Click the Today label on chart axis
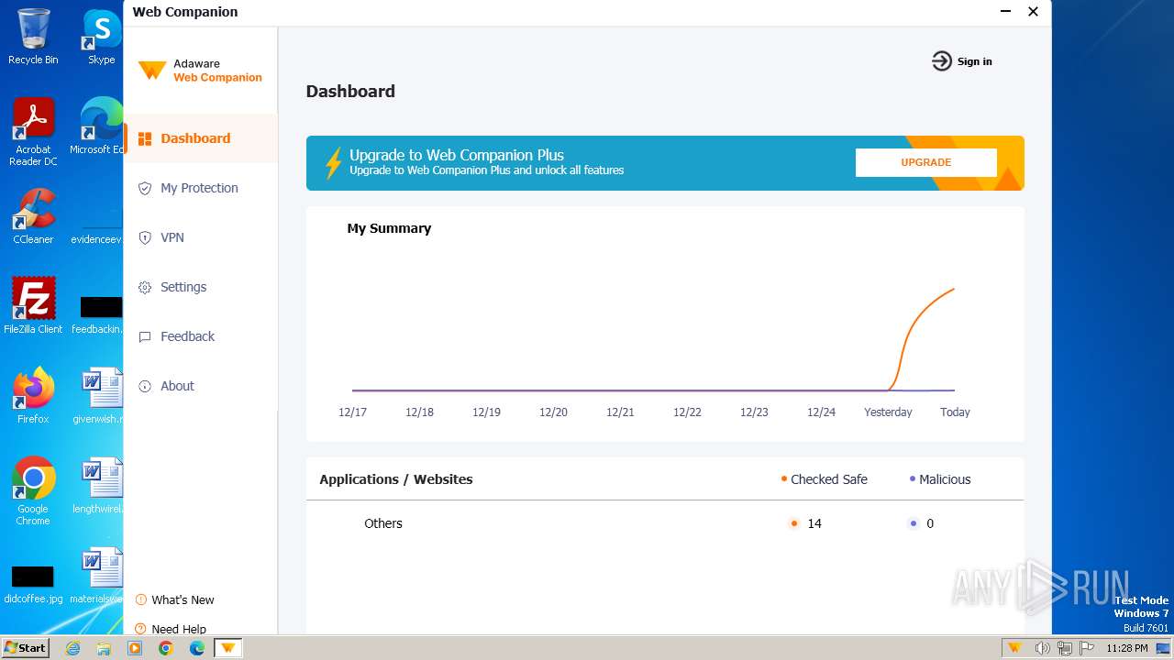 pos(955,412)
